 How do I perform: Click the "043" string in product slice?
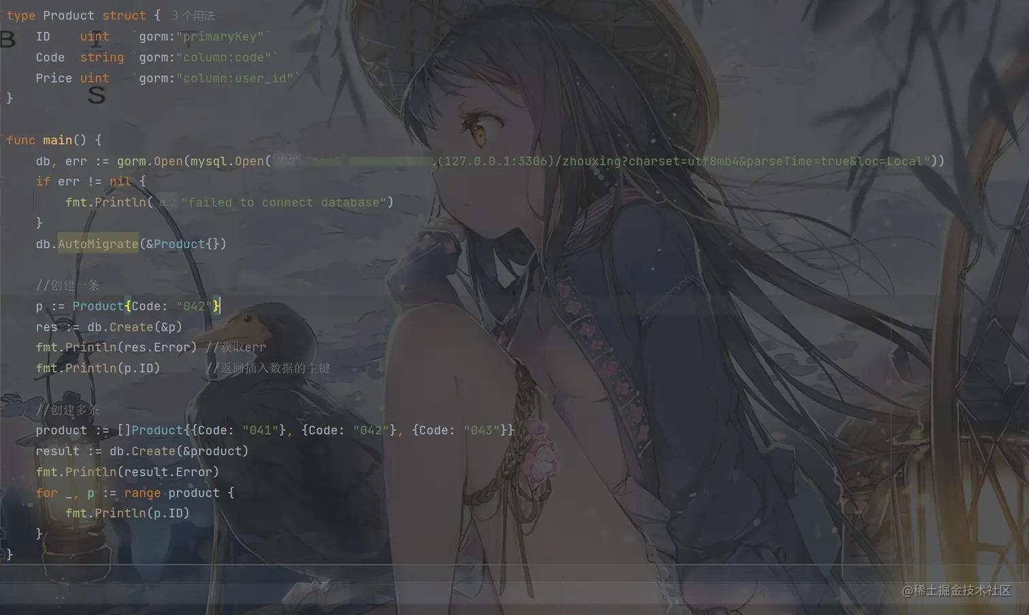(x=482, y=431)
